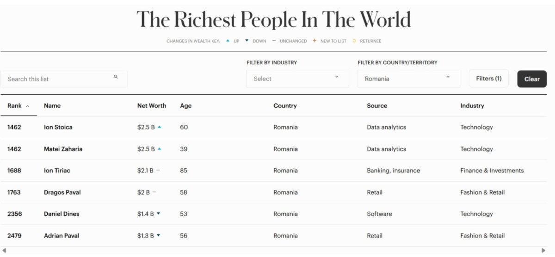This screenshot has width=555, height=257.
Task: Sort by the Age column header
Action: point(185,106)
